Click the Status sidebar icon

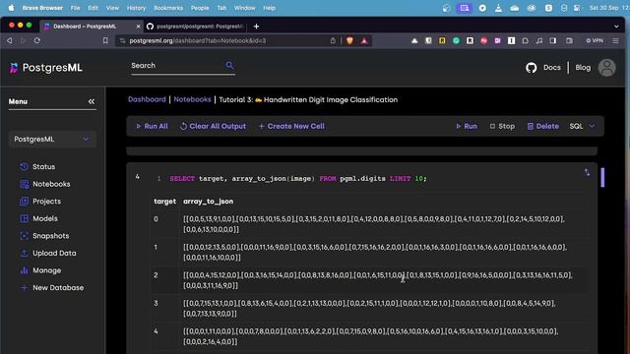point(24,166)
